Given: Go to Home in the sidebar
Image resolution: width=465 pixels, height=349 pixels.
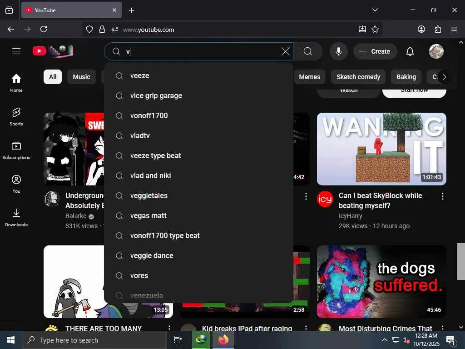Looking at the screenshot, I should 16,83.
